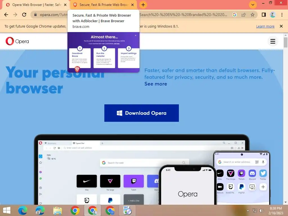Open a new tab
The image size is (288, 216).
[143, 5]
